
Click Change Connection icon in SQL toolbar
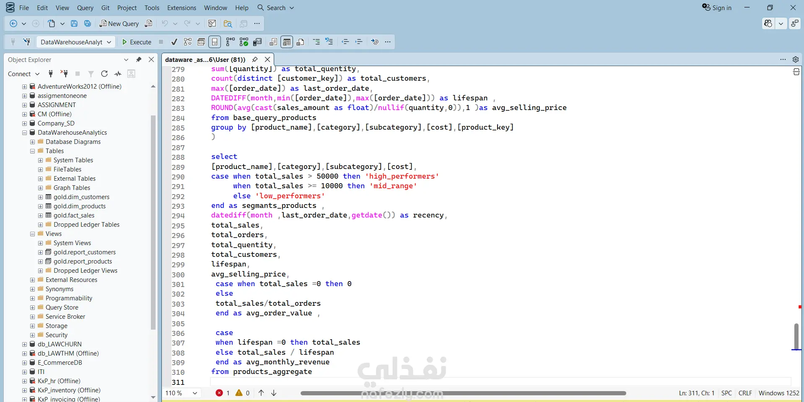pos(27,42)
